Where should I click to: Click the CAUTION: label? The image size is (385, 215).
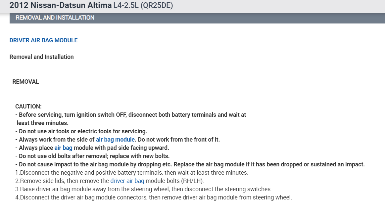28,107
